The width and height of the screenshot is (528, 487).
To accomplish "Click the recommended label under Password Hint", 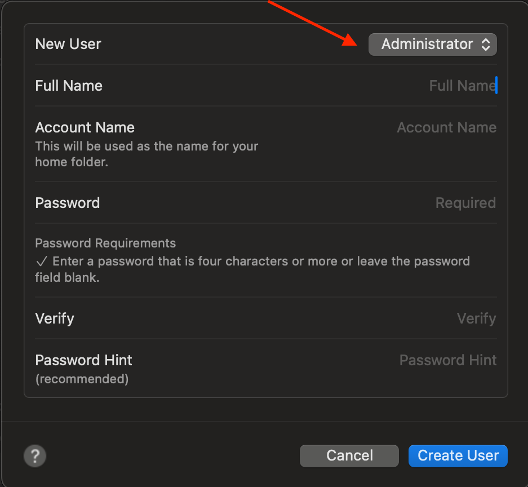I will [81, 379].
